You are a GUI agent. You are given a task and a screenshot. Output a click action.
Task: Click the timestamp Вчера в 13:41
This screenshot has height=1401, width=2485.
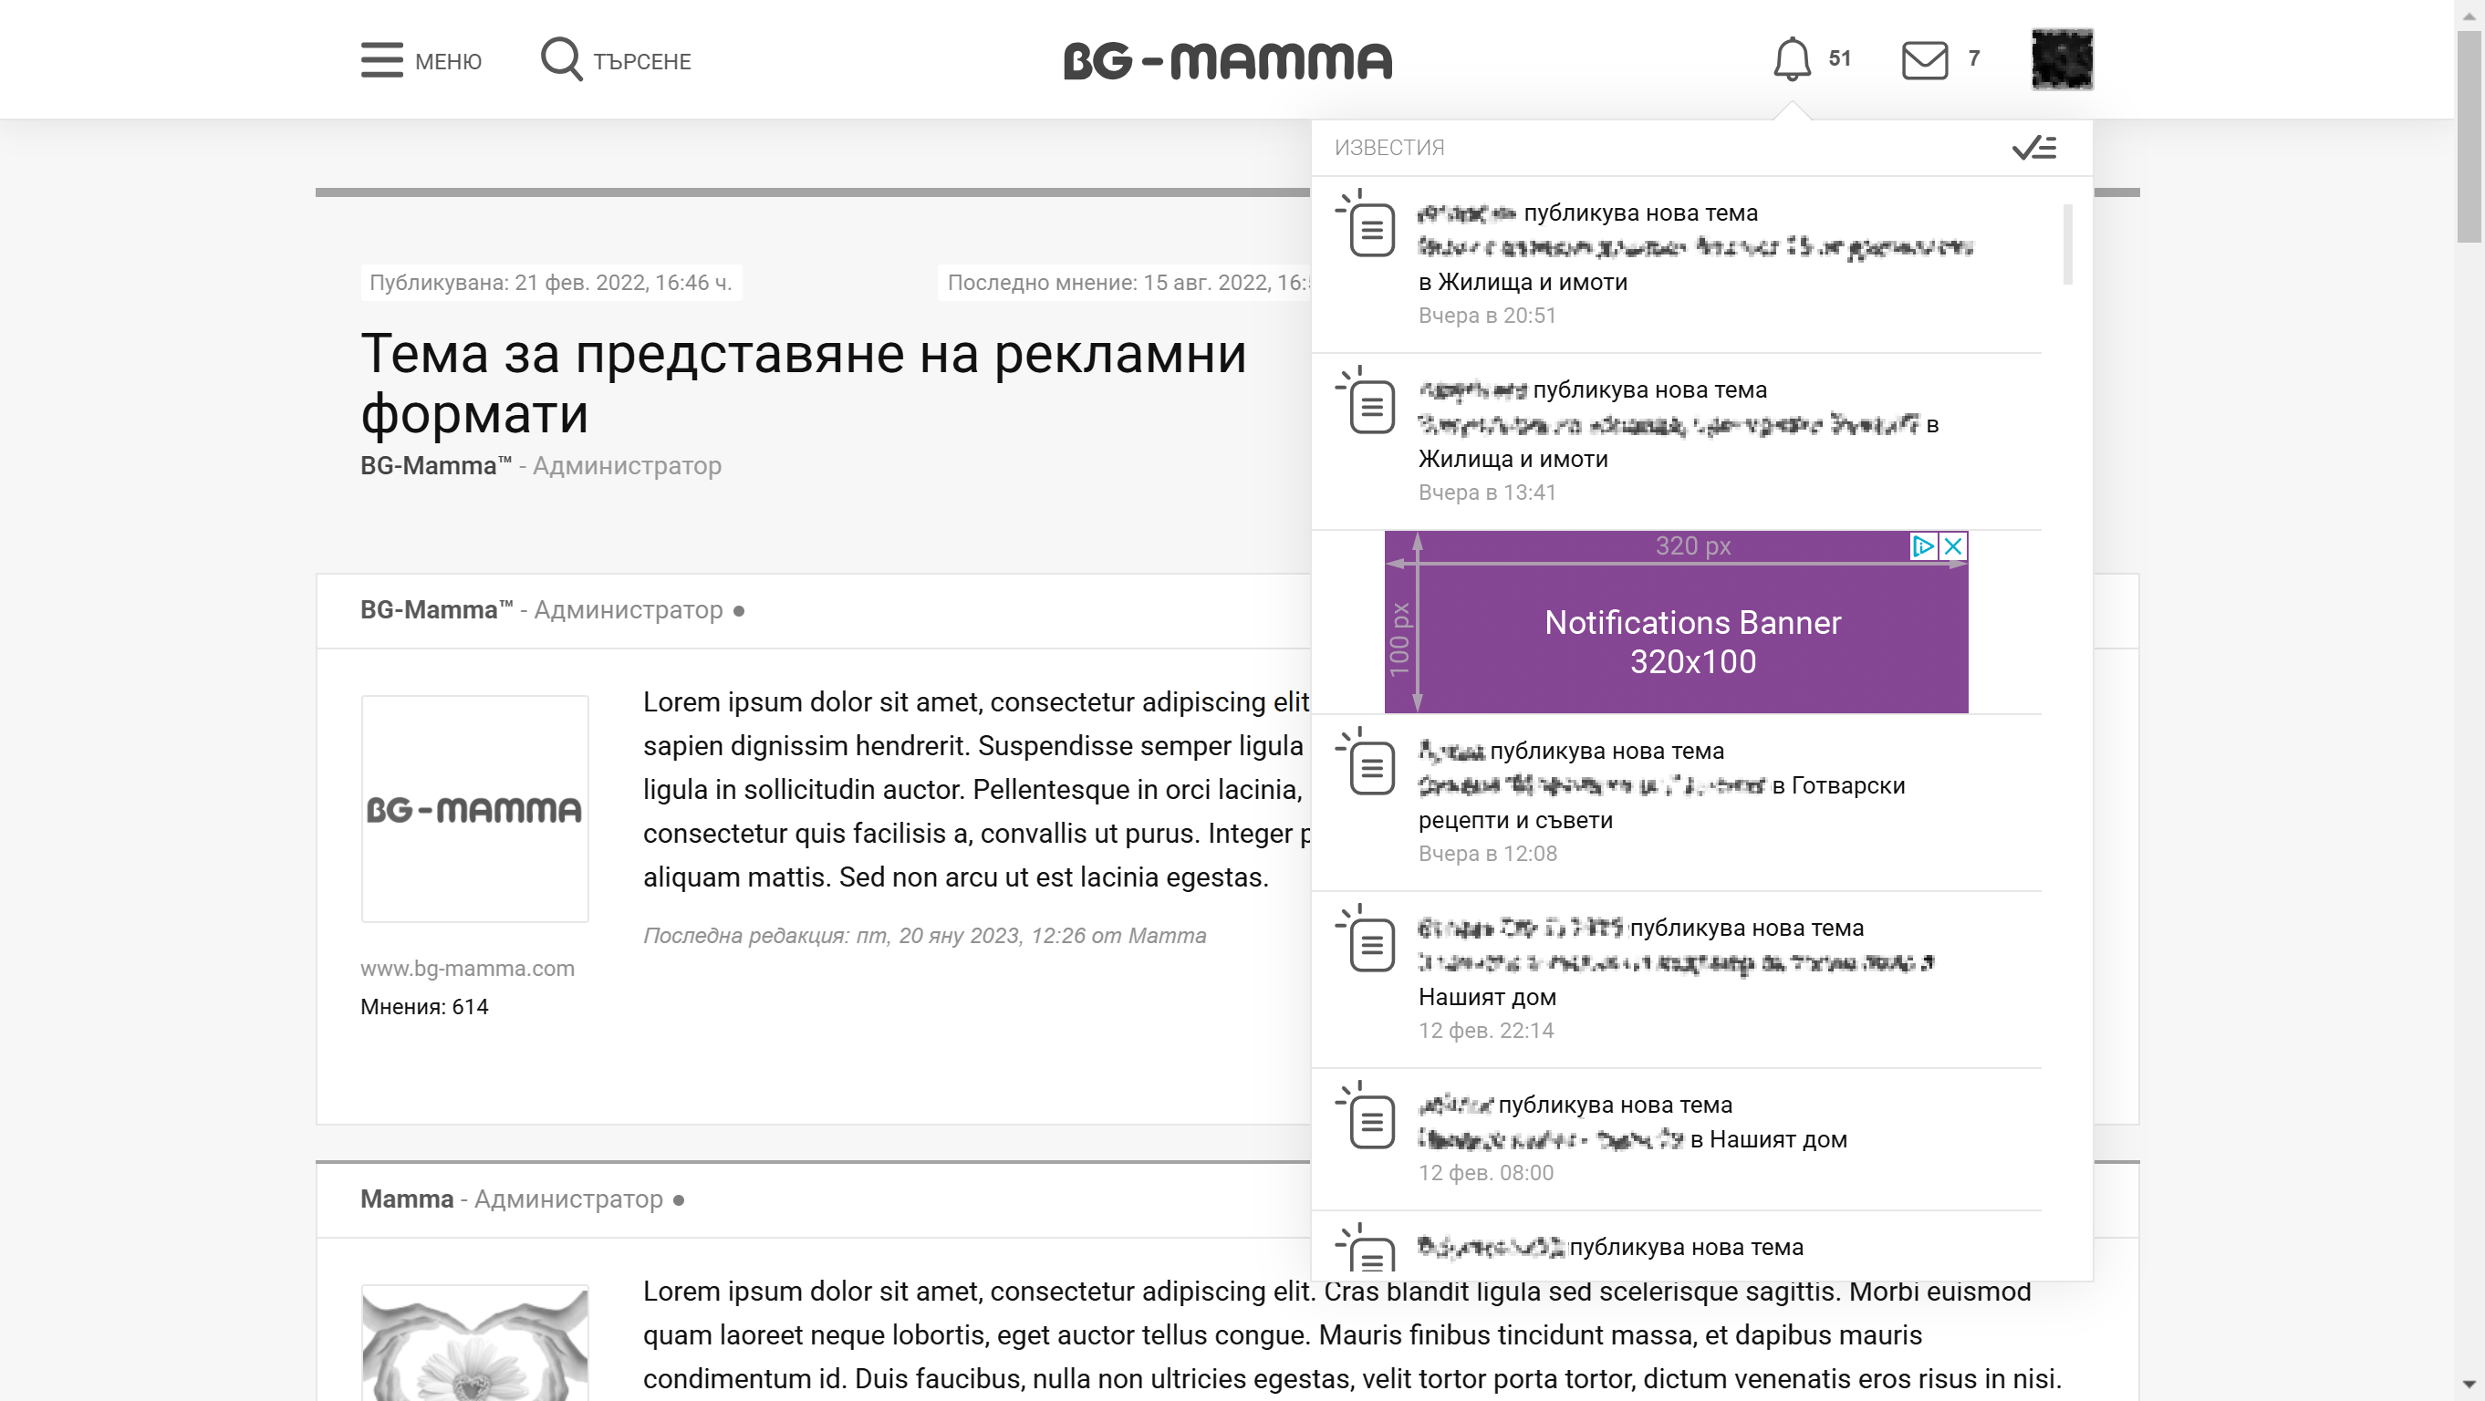[x=1488, y=493]
